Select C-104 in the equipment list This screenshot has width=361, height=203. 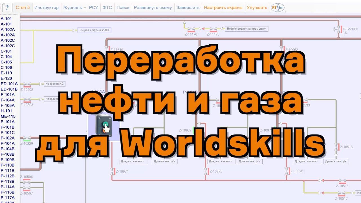(x=6, y=57)
